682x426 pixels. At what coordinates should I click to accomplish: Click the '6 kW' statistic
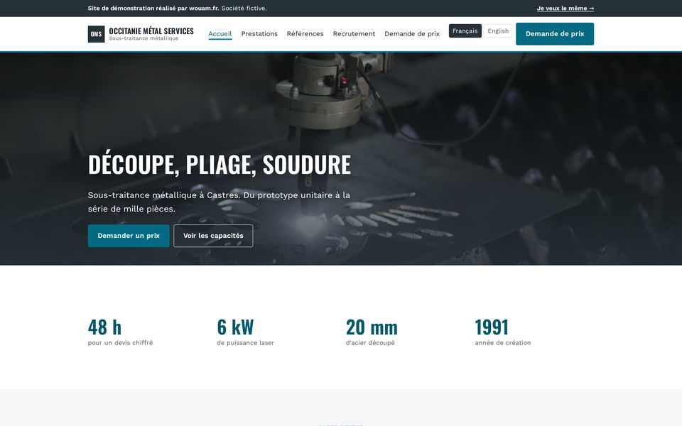point(235,327)
